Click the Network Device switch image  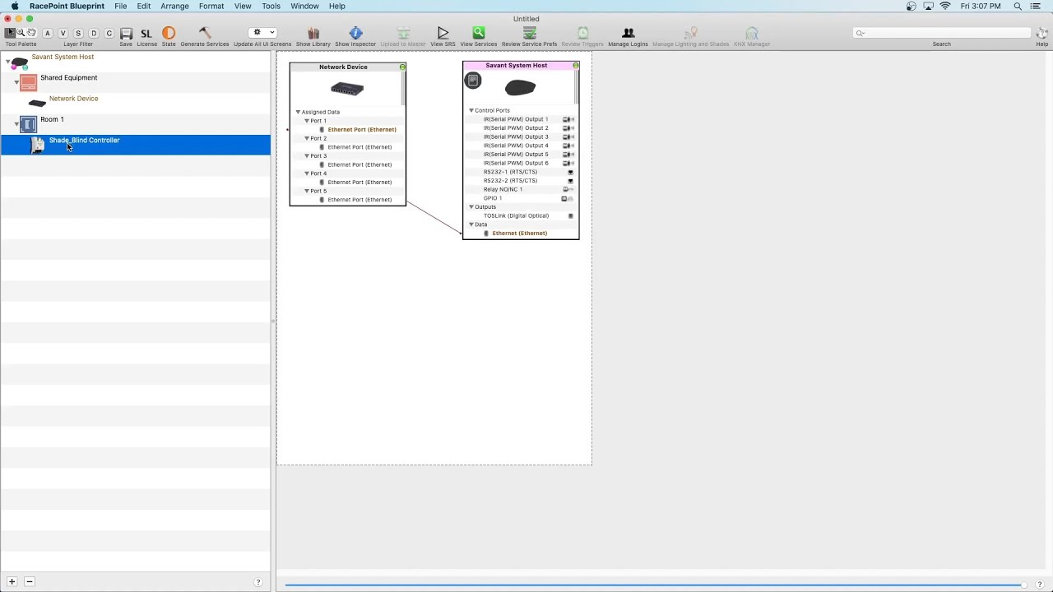point(347,89)
